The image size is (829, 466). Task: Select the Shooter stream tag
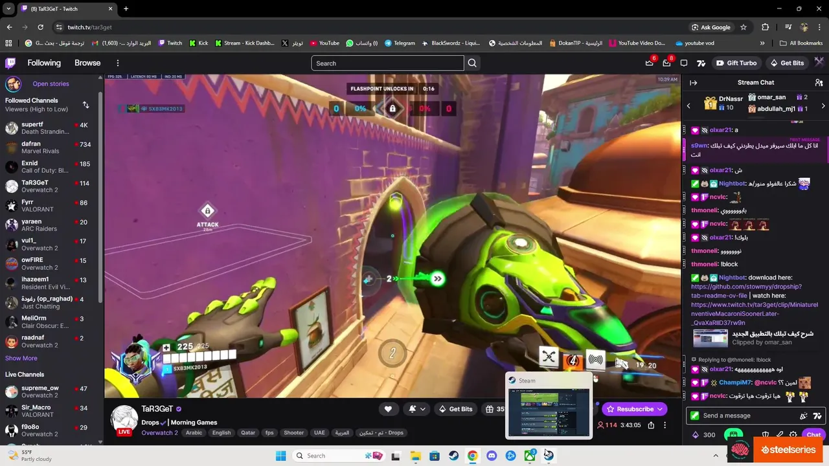coord(293,432)
